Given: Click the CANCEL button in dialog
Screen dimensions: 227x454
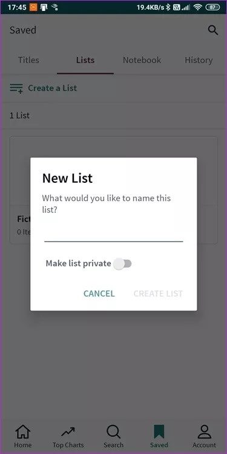Looking at the screenshot, I should point(99,294).
